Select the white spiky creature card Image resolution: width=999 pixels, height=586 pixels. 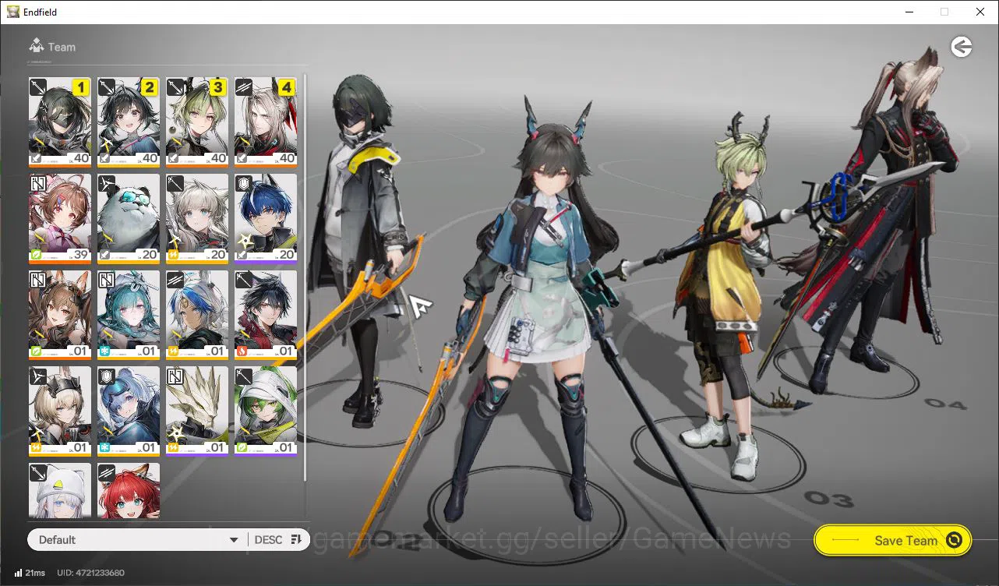tap(197, 411)
